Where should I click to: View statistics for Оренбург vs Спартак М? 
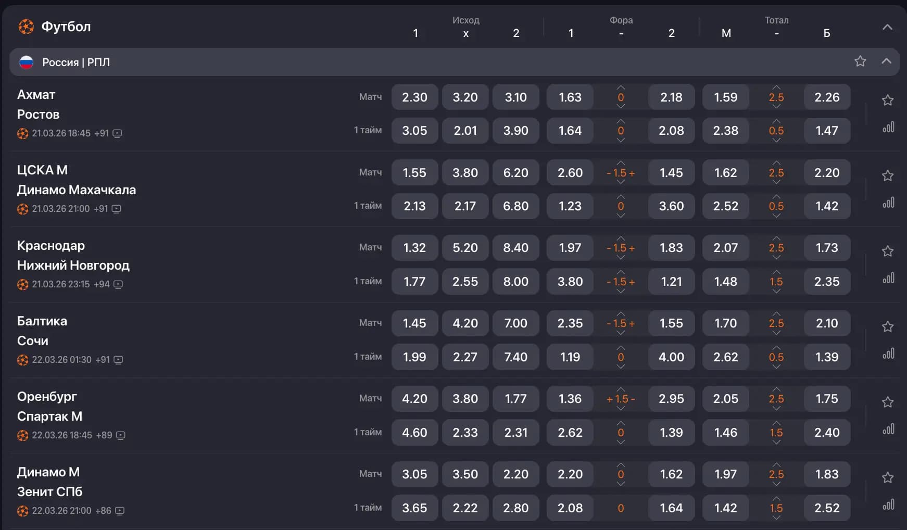(x=888, y=429)
